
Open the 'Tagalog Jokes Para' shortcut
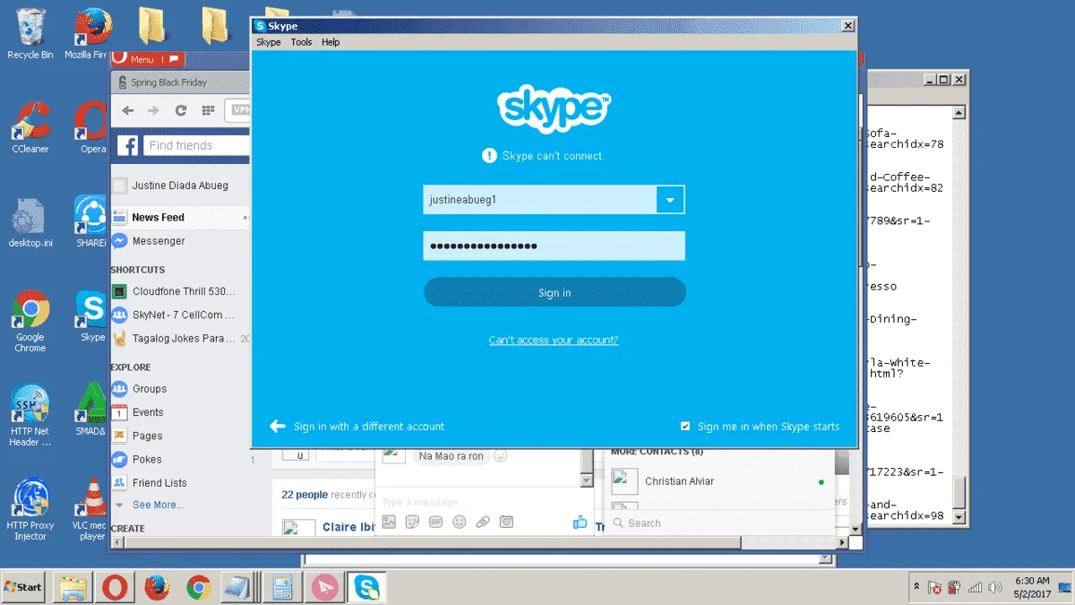click(184, 338)
